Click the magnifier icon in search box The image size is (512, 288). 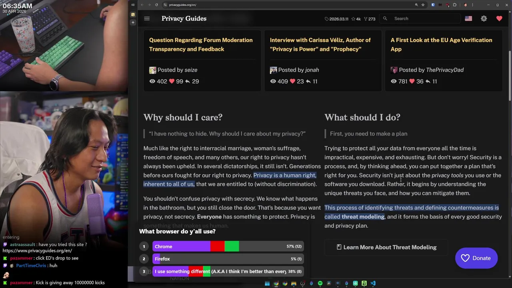coord(385,18)
